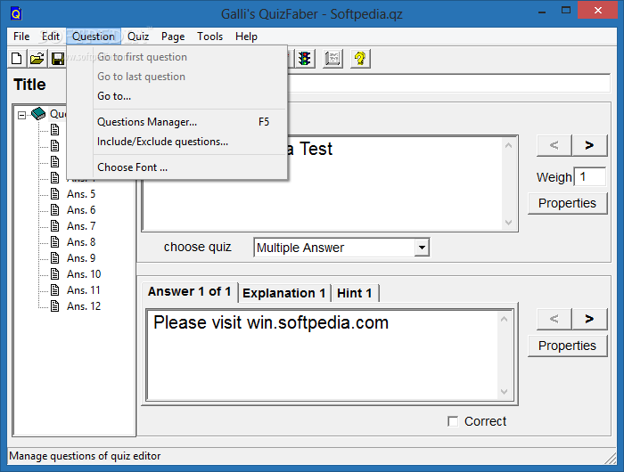Image resolution: width=624 pixels, height=472 pixels.
Task: Select Ans. 10 in the tree
Action: [84, 274]
